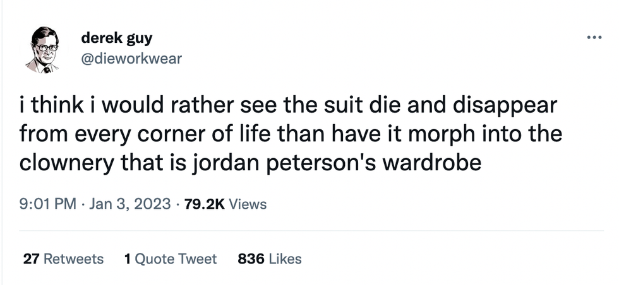Visit the @dieworkwear handle profile
The height and width of the screenshot is (285, 619).
(131, 59)
